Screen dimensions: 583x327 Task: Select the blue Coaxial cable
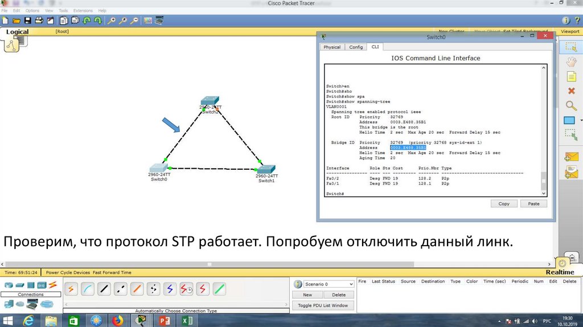(x=170, y=289)
